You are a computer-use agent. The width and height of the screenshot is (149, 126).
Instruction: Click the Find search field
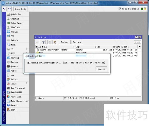pyautogui.click(x=138, y=42)
